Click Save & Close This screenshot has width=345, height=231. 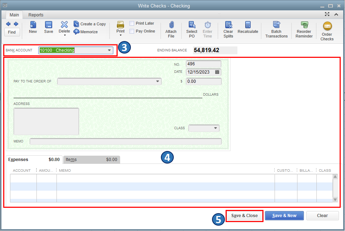(x=245, y=216)
